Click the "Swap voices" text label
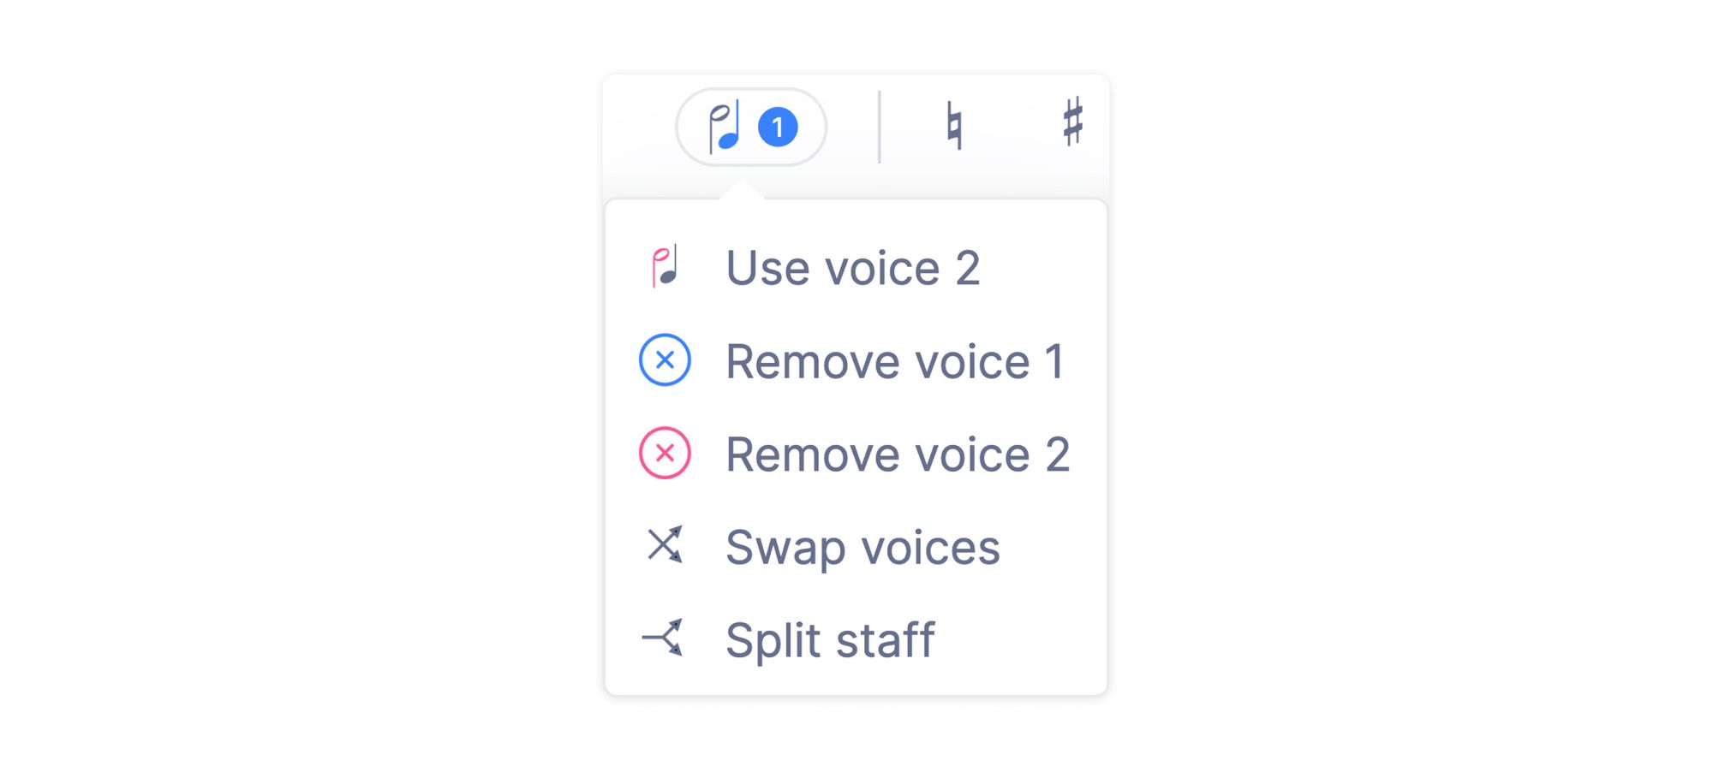This screenshot has height=772, width=1713. coord(862,548)
